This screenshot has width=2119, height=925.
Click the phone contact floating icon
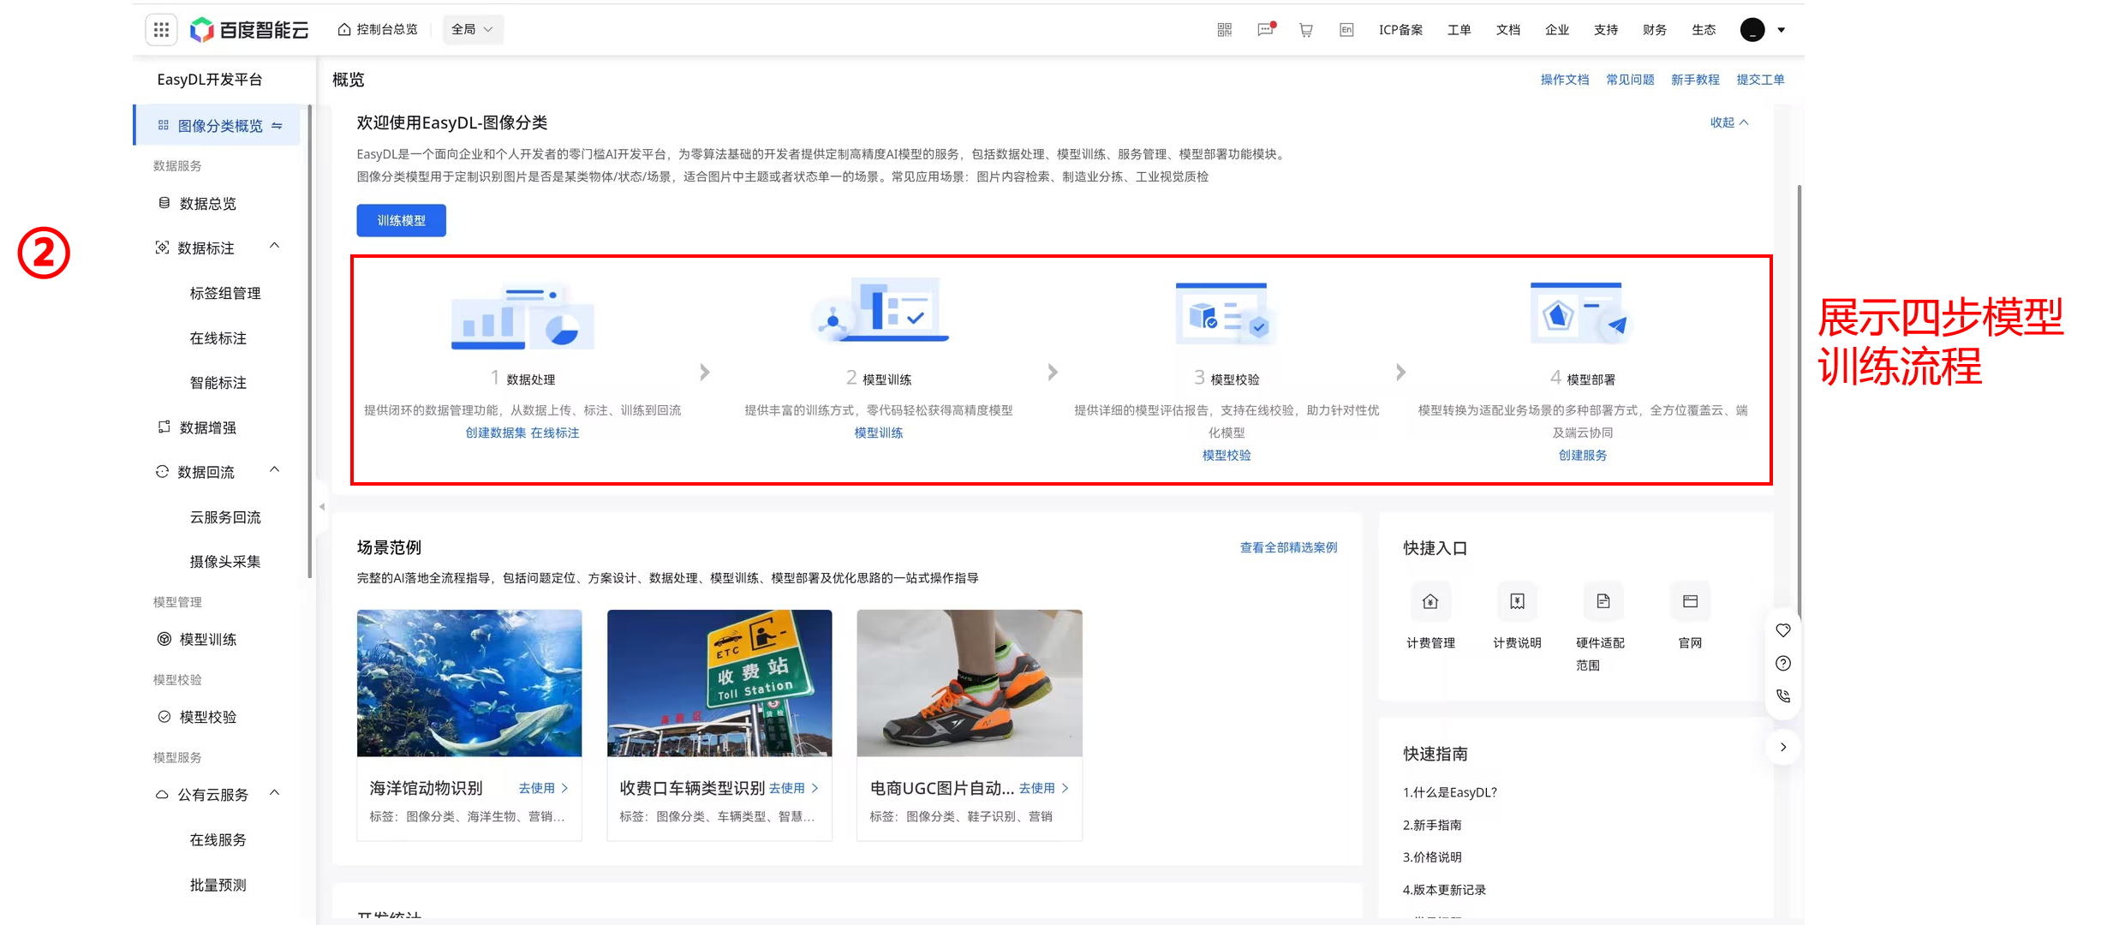[1783, 695]
